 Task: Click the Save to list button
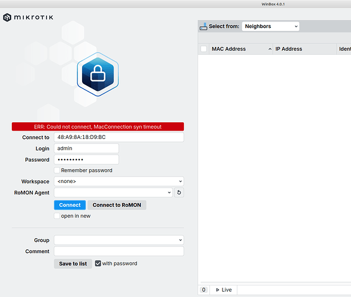(73, 264)
